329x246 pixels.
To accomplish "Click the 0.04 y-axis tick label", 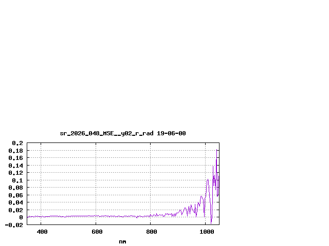I will [x=15, y=202].
